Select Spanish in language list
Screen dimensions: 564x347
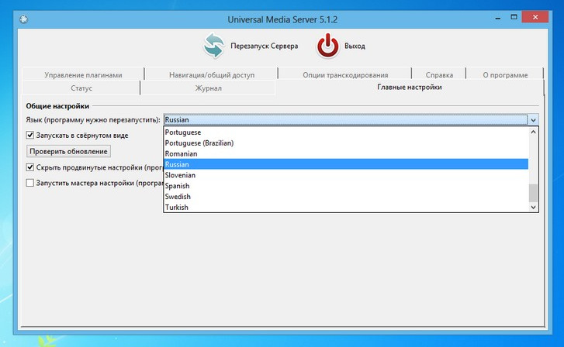(346, 186)
